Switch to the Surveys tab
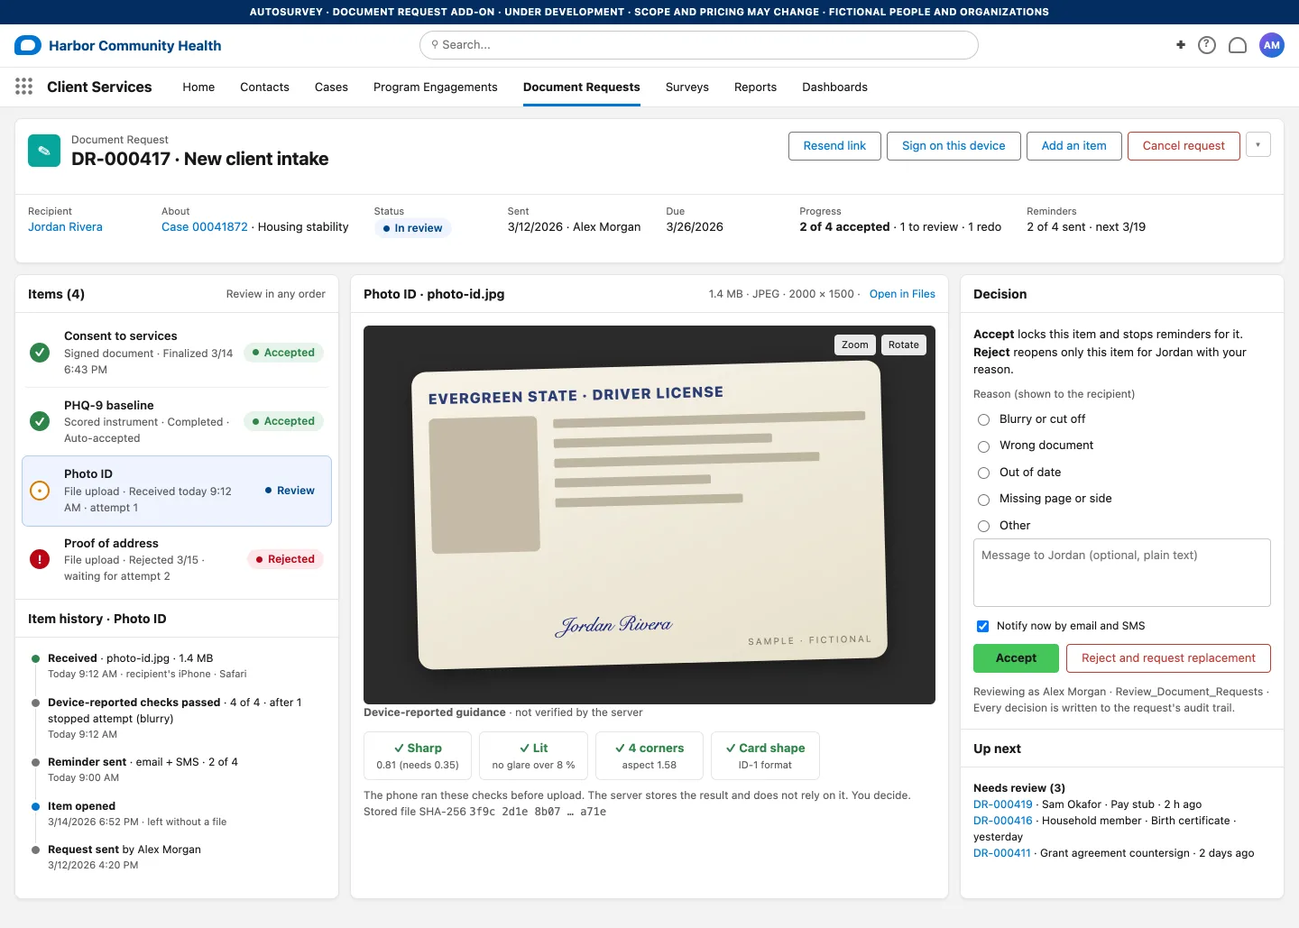This screenshot has width=1299, height=928. (x=687, y=87)
